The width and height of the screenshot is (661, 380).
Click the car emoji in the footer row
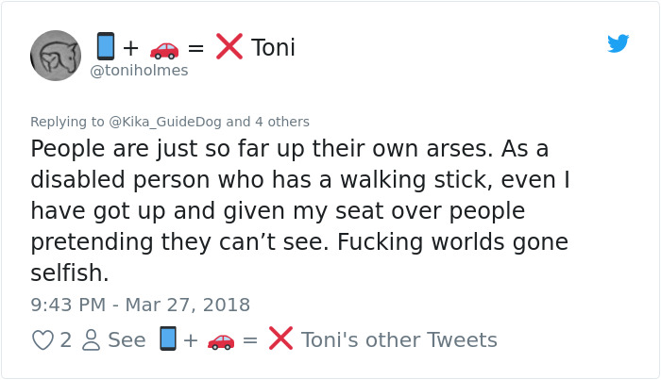tap(220, 339)
